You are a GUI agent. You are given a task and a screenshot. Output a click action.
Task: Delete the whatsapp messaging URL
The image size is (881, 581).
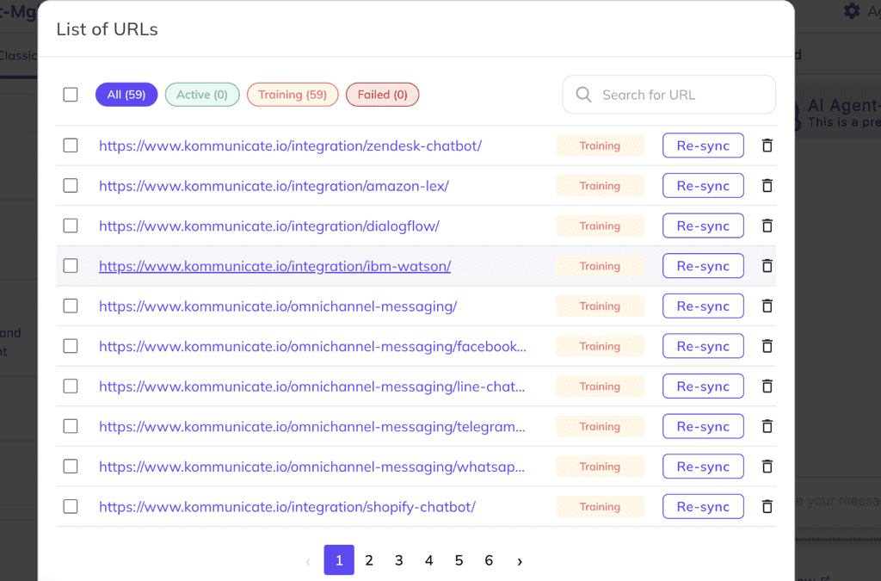(767, 466)
